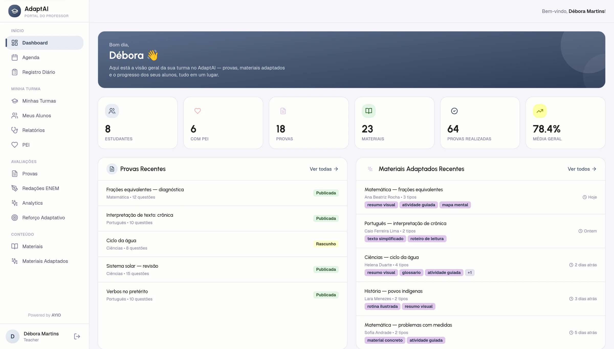Click the material concreto tag
Viewport: 614px width, 349px height.
pyautogui.click(x=385, y=340)
